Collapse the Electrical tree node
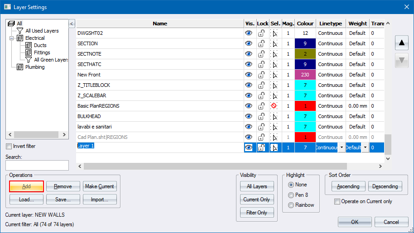Image resolution: width=414 pixels, height=233 pixels. 12,38
